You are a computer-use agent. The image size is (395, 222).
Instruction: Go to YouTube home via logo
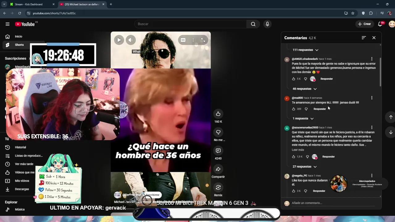click(25, 24)
